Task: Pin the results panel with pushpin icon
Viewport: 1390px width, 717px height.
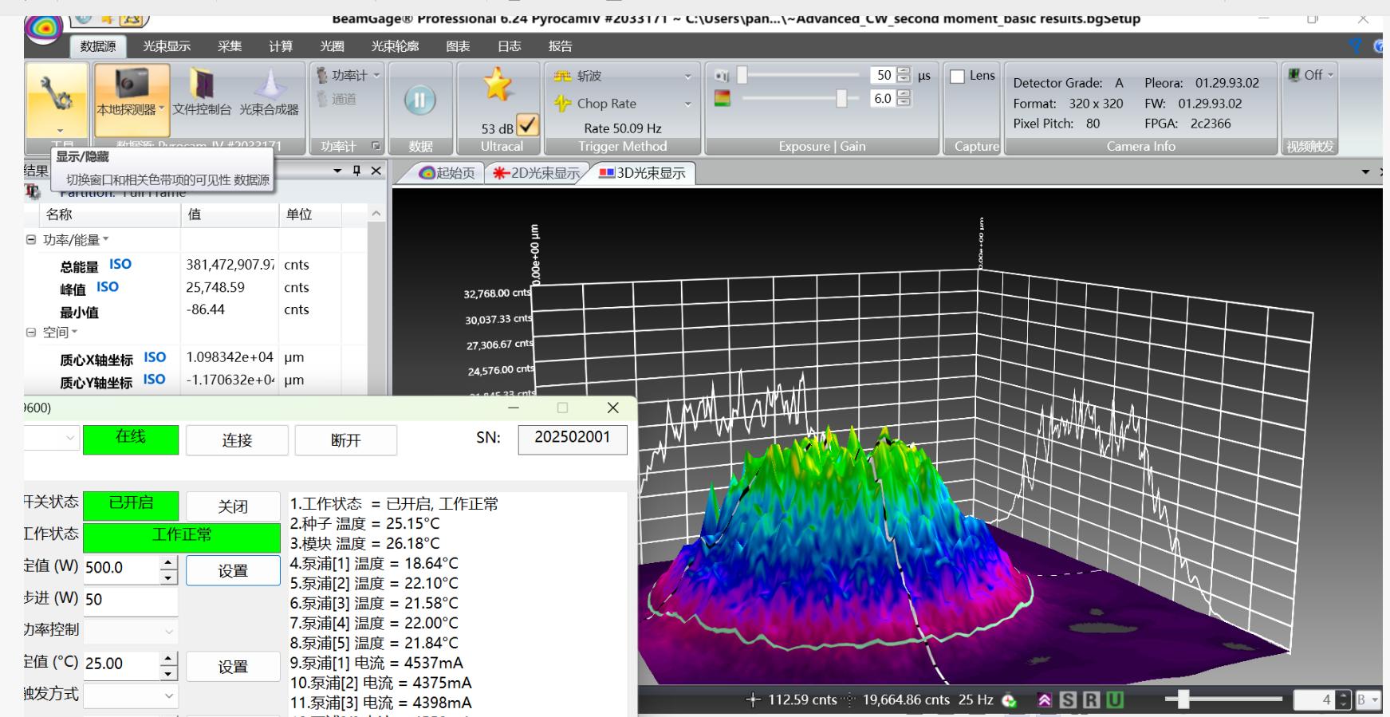Action: click(x=356, y=171)
